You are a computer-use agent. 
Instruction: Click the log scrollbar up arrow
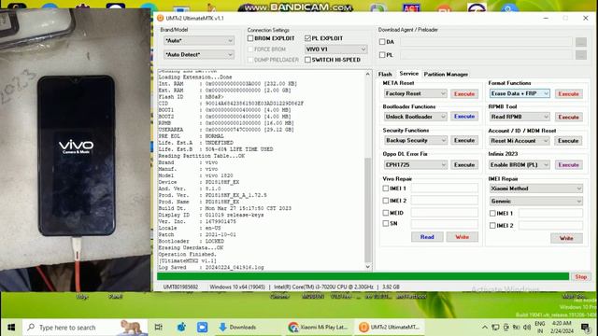pyautogui.click(x=368, y=74)
